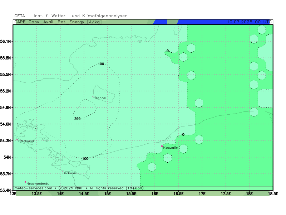Image resolution: width=286 pixels, height=215 pixels.
Task: Select the 17.5E longitude label
Action: 226,194
